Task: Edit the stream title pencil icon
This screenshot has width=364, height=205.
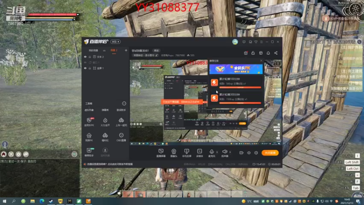Action: pyautogui.click(x=157, y=55)
